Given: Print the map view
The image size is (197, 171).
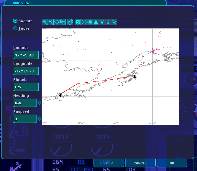Looking at the screenshot, I should click(x=70, y=22).
